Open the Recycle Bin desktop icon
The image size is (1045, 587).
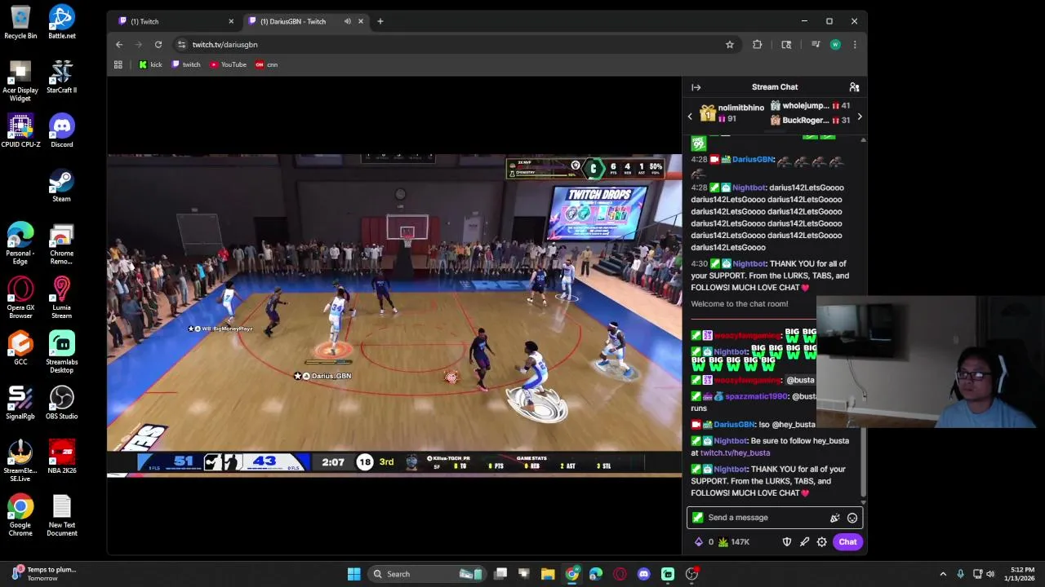pyautogui.click(x=20, y=22)
